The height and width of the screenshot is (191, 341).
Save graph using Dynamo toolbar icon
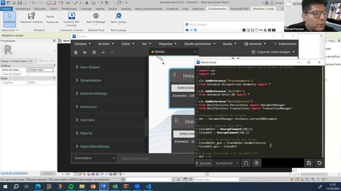[x=94, y=52]
